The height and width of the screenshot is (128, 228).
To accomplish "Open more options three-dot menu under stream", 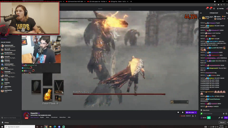I will [196, 116].
